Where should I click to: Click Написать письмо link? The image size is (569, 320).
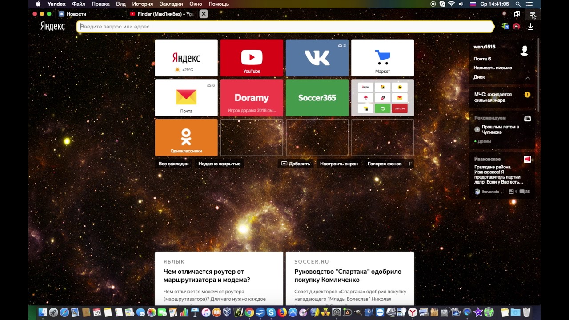tap(493, 68)
